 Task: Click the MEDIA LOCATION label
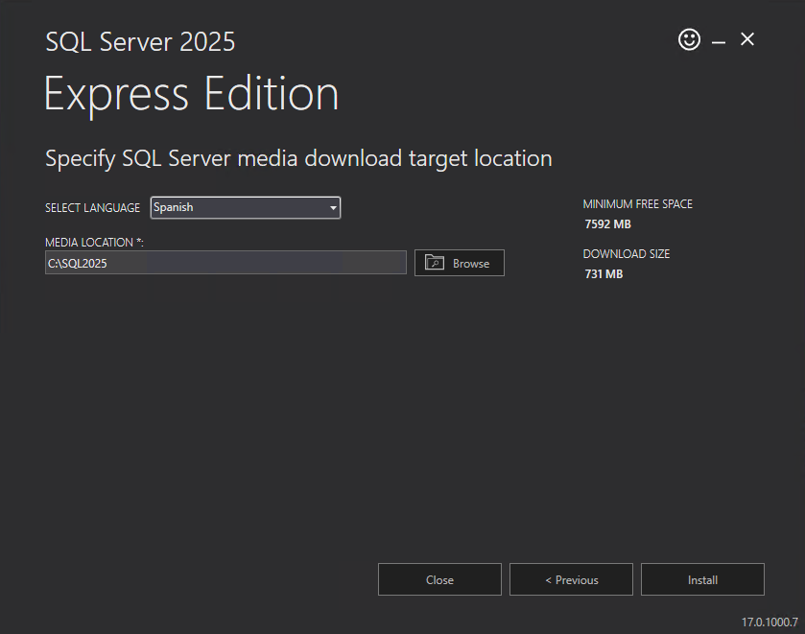(x=94, y=243)
